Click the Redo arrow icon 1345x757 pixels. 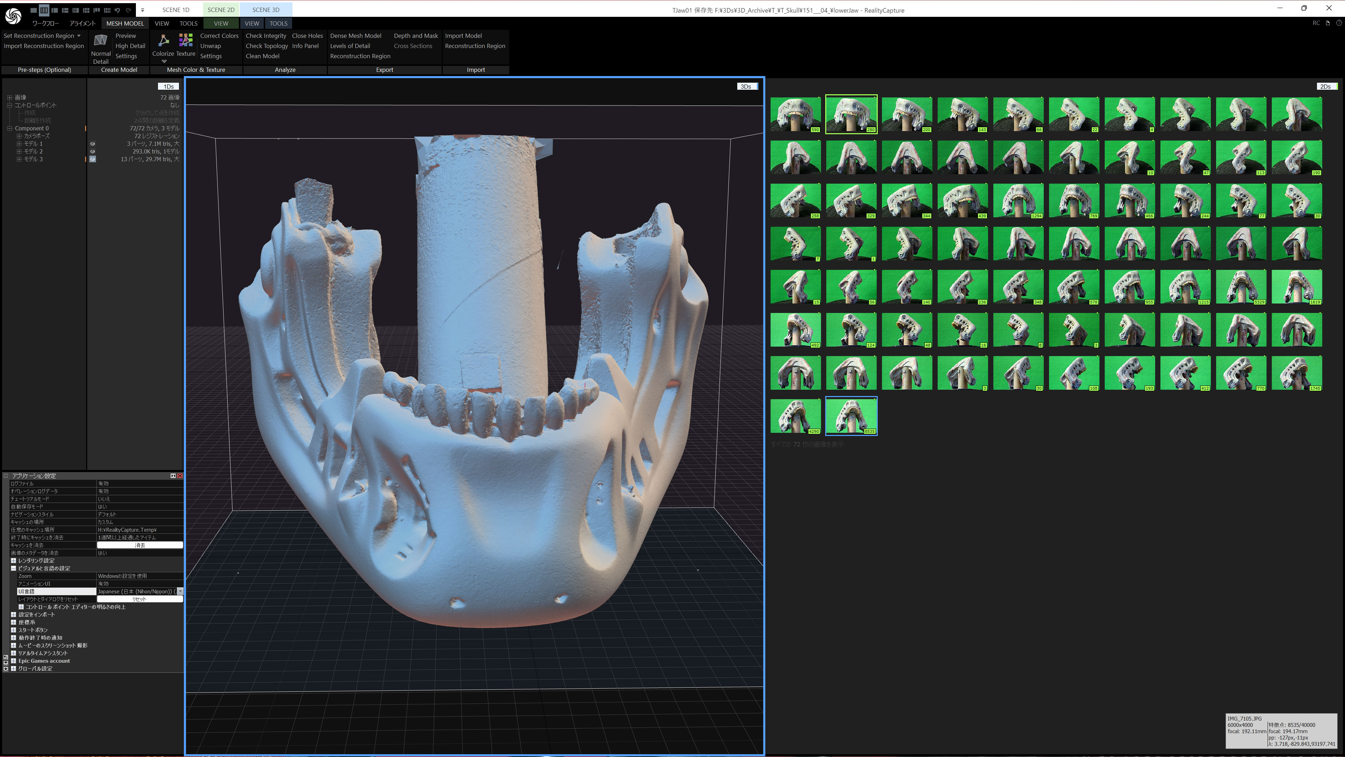[x=129, y=10]
